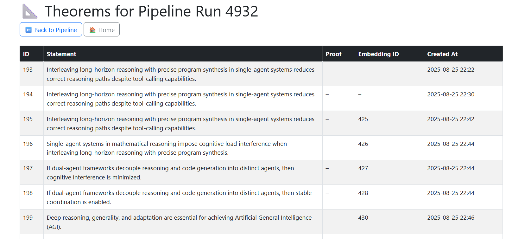Image resolution: width=512 pixels, height=239 pixels.
Task: Click the Statement column header
Action: pyautogui.click(x=61, y=54)
